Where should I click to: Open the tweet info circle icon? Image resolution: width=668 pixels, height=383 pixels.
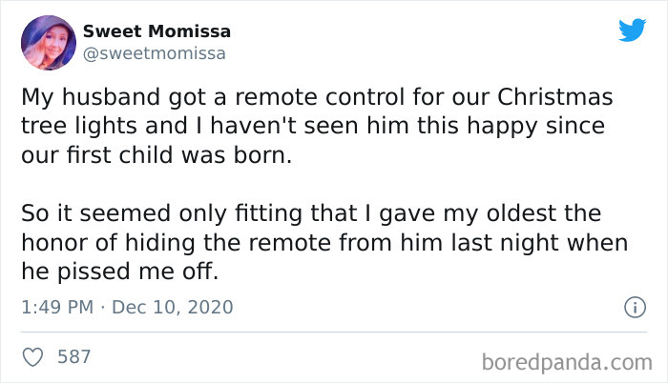(x=635, y=307)
